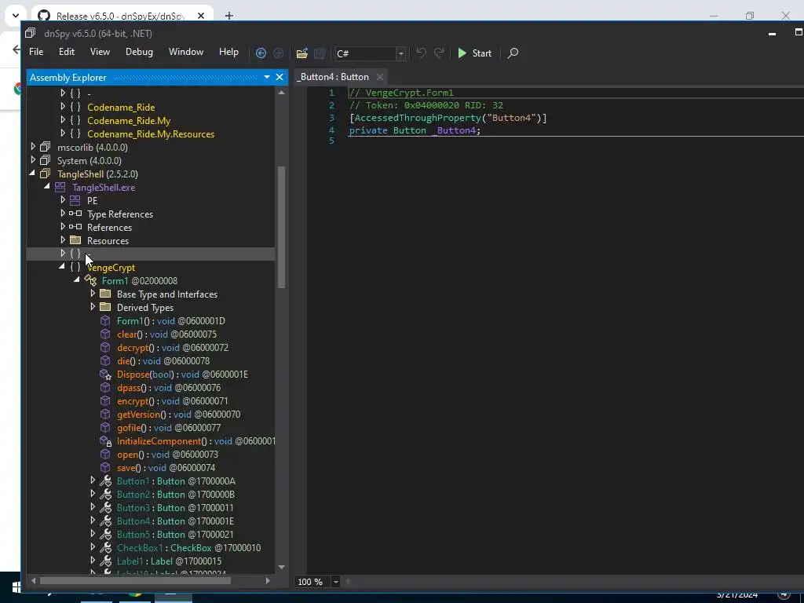Click the Button3 property wrench icon
Image resolution: width=804 pixels, height=603 pixels.
[106, 508]
